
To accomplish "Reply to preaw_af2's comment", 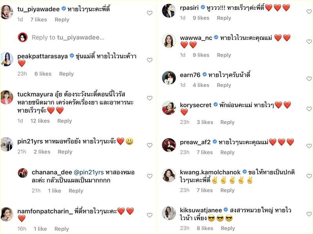I will pyautogui.click(x=227, y=152).
